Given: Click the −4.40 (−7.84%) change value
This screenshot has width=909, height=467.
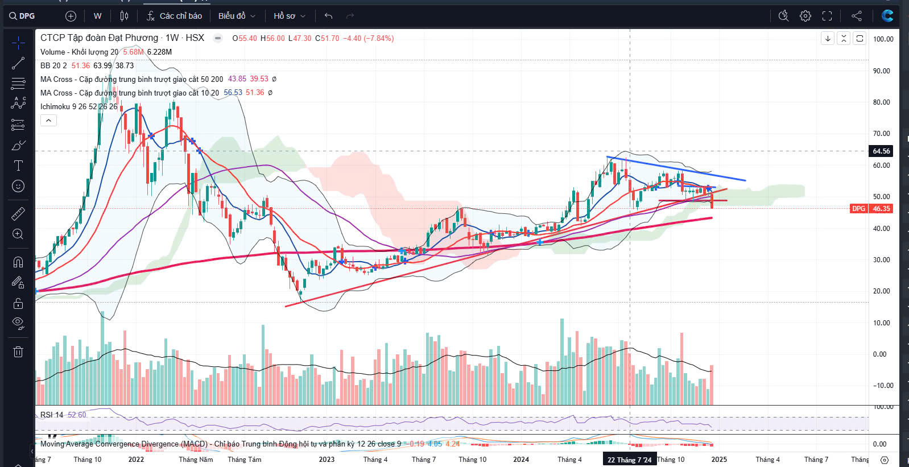Looking at the screenshot, I should tap(369, 38).
